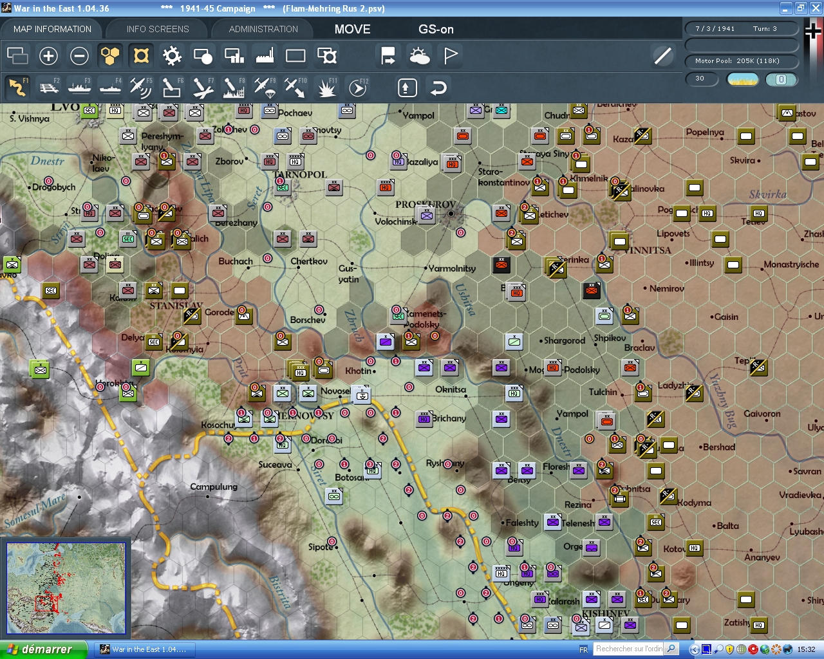Image resolution: width=824 pixels, height=659 pixels.
Task: Select the F7 bomb airfield mode
Action: pyautogui.click(x=203, y=87)
